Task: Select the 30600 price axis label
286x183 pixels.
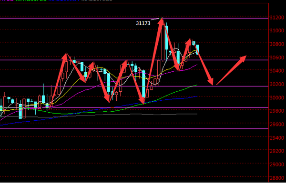Action: coord(276,58)
